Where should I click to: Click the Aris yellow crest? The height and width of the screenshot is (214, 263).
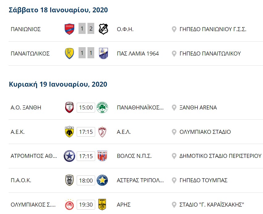click(x=102, y=204)
